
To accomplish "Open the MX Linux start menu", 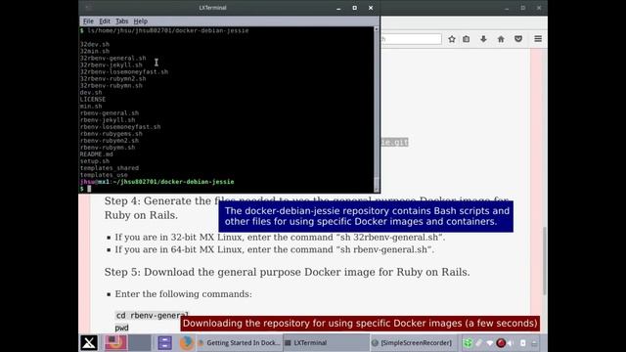I will coord(89,342).
